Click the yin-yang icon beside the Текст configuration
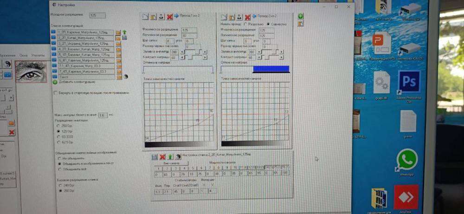Viewport: 464px width, 214px height. (125, 76)
